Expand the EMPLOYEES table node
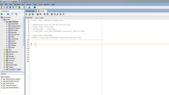 click(x=7, y=30)
